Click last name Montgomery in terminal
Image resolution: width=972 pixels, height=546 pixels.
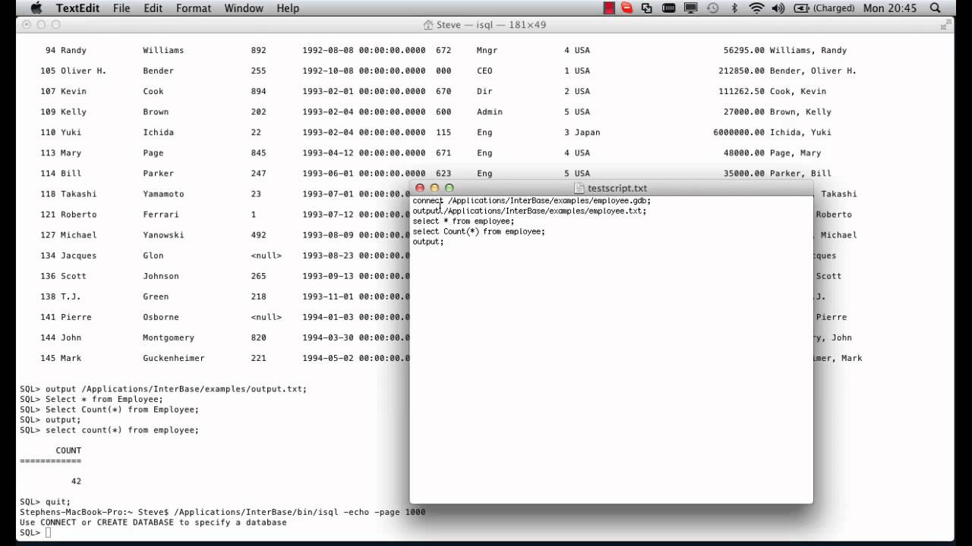click(169, 337)
